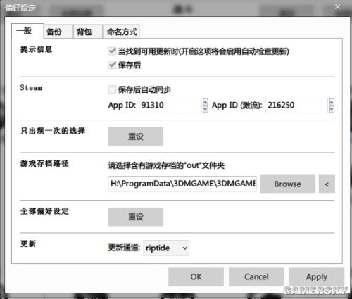Toggle the 当找到可用更新时 checkbox
The image size is (352, 299).
coord(112,51)
